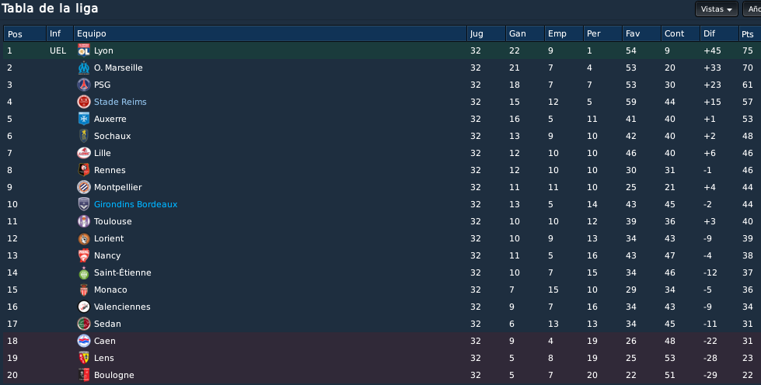Click the Lyon club crest icon
The height and width of the screenshot is (385, 761).
tap(84, 50)
